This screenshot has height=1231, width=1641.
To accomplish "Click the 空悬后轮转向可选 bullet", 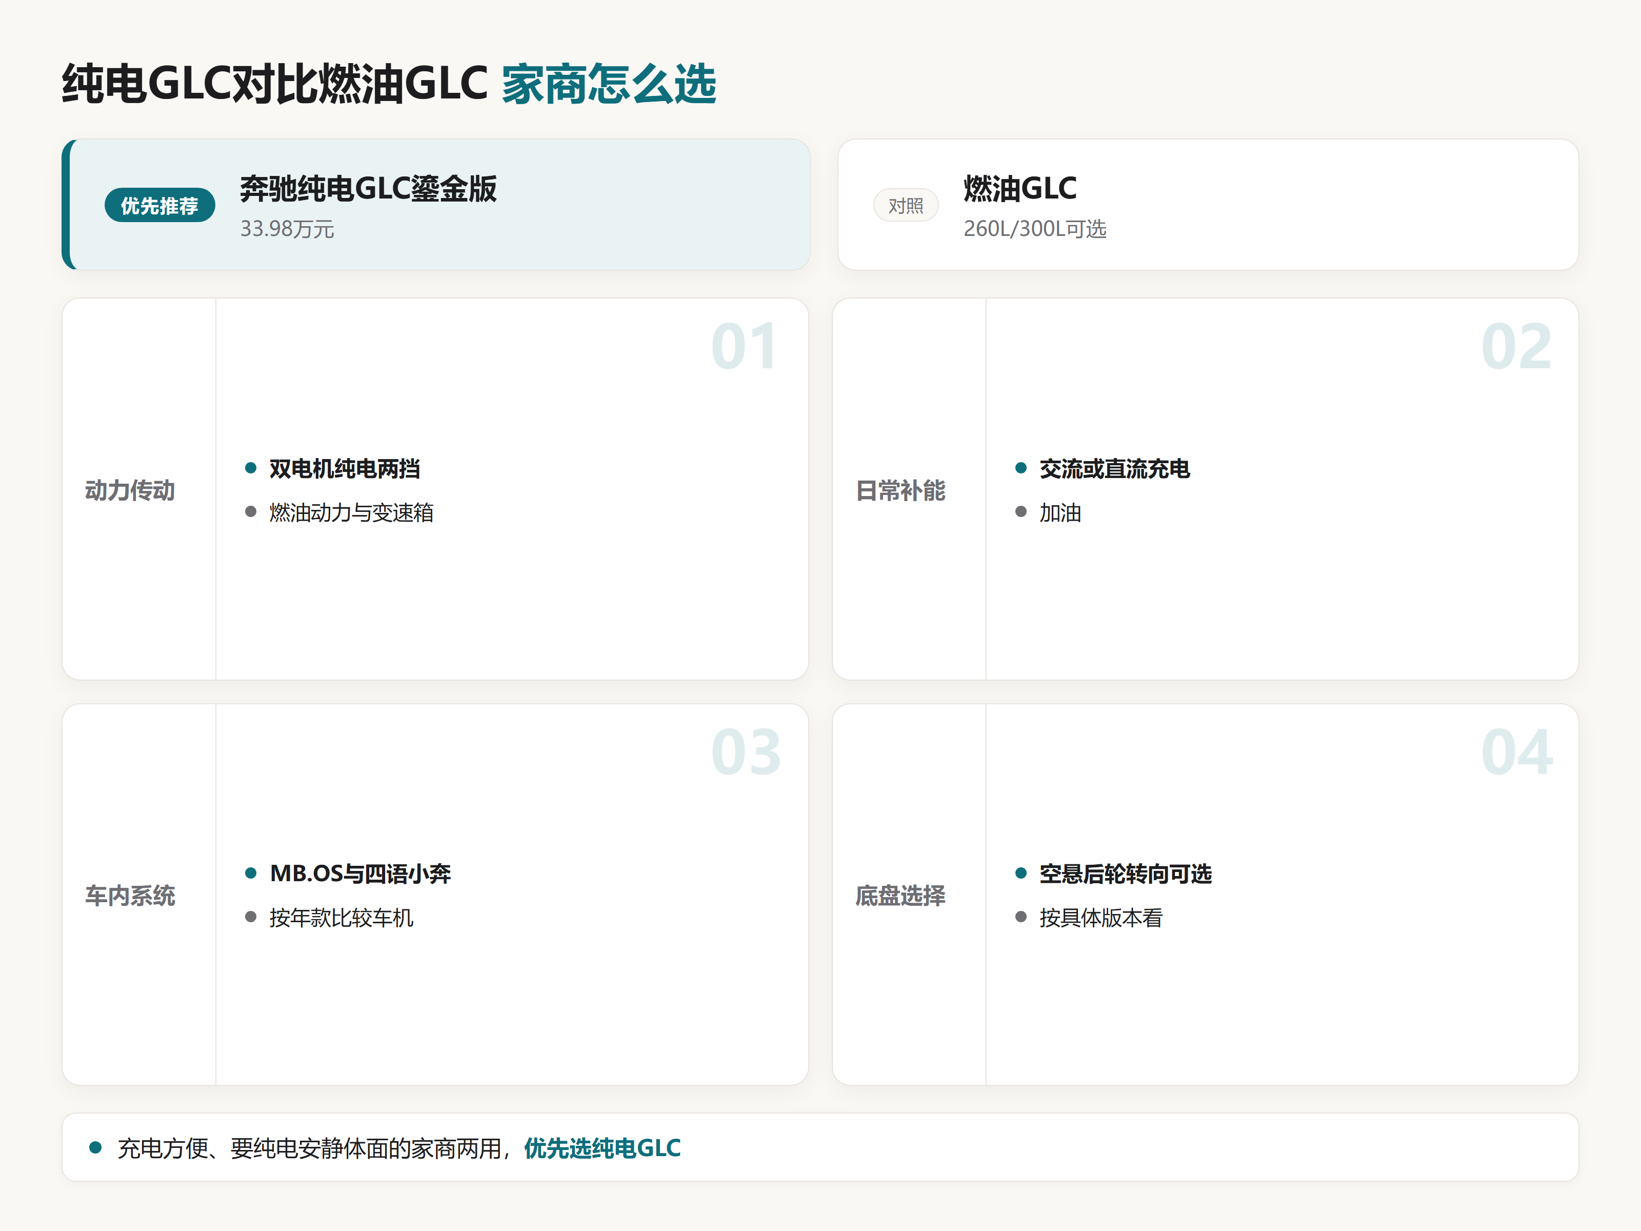I will (1126, 873).
